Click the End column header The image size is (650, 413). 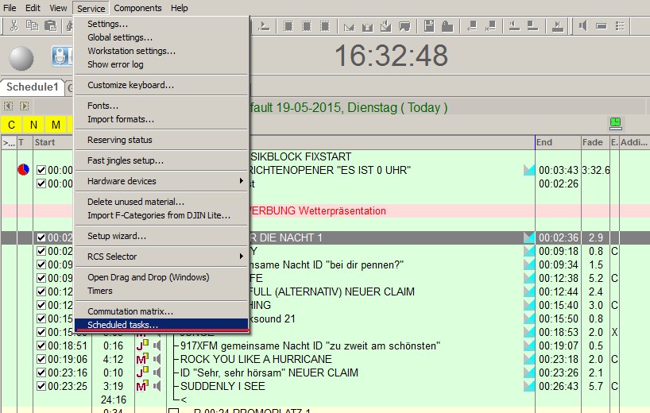[558, 142]
